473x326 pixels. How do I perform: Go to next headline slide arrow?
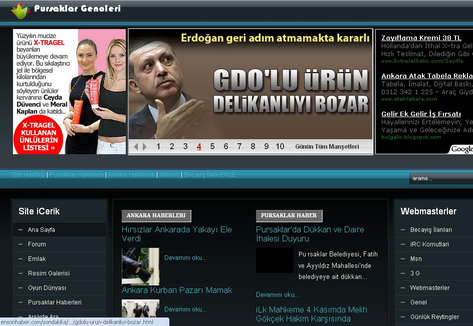tap(145, 147)
